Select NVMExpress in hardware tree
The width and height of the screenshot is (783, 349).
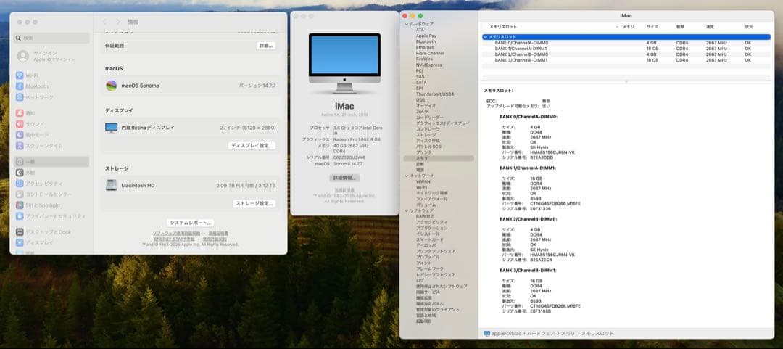pyautogui.click(x=429, y=65)
